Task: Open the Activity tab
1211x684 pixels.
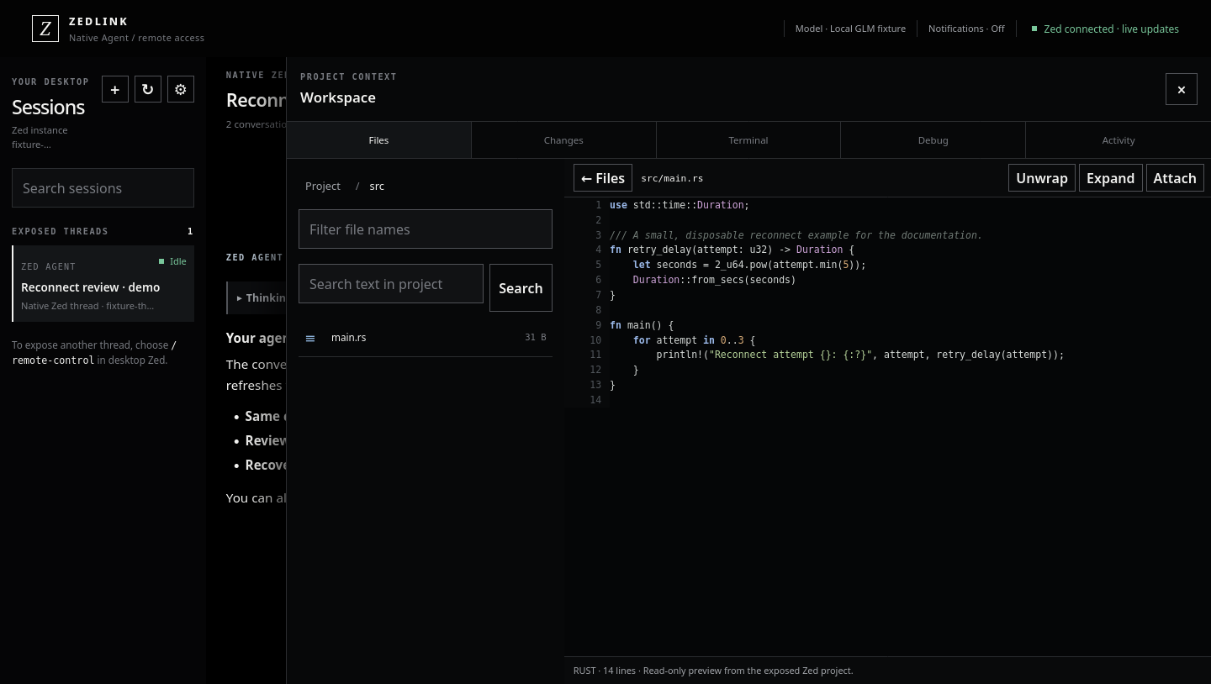Action: click(x=1118, y=140)
